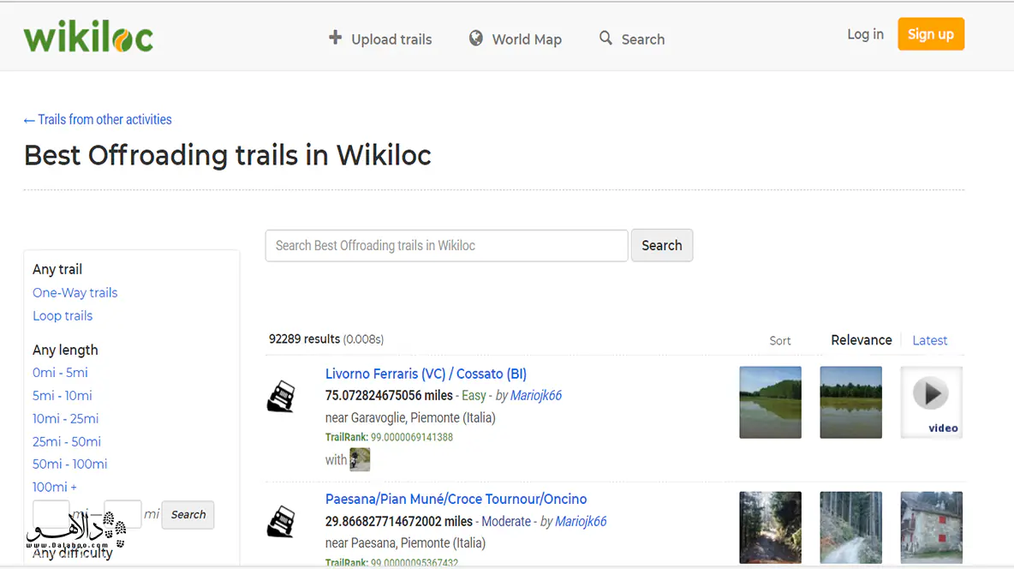
Task: Click the '29.866827714672002 miles' distance text
Action: [399, 521]
